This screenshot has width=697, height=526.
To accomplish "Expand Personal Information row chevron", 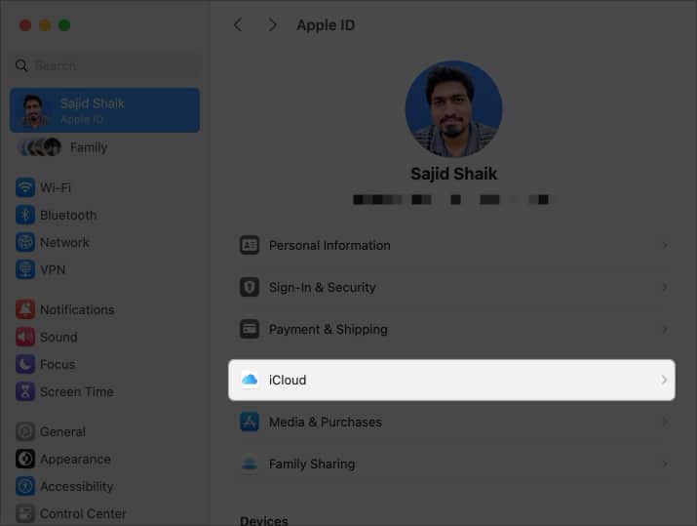I will 665,245.
